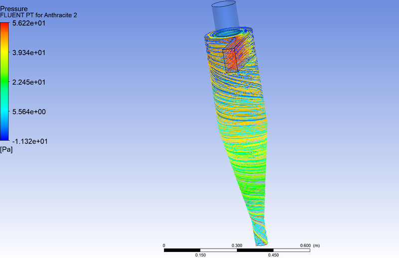399x258 pixels.
Task: Select the 0.150 scale ruler label
Action: click(x=200, y=255)
